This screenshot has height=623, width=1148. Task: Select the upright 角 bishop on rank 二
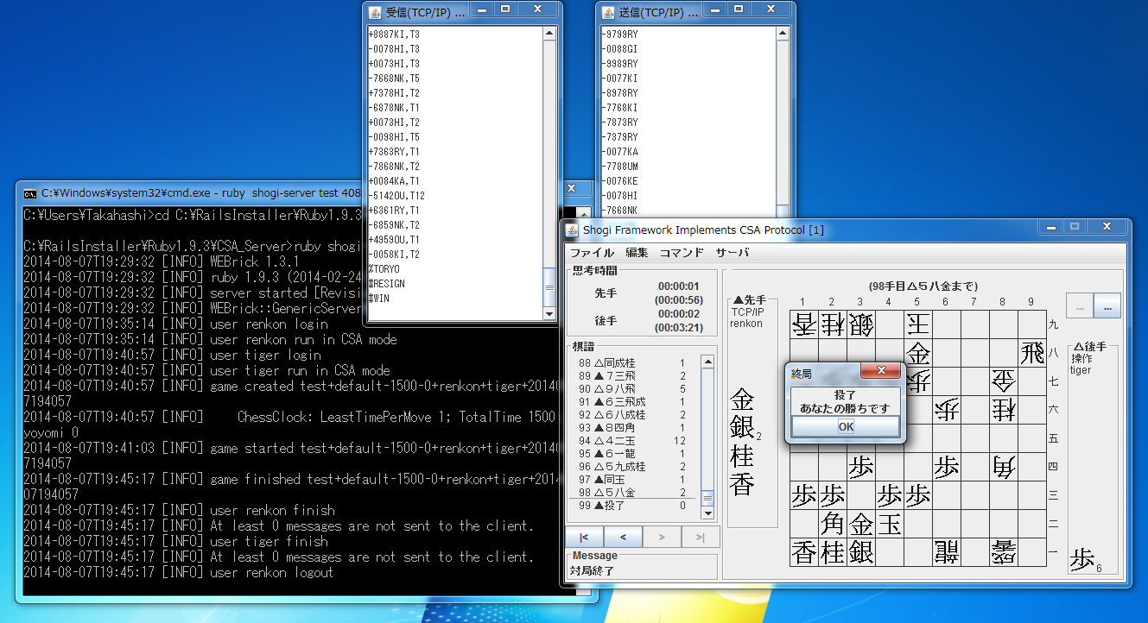833,524
